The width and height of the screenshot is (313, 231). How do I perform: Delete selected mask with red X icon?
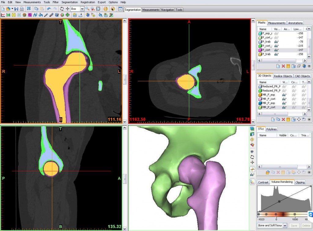coord(283,66)
